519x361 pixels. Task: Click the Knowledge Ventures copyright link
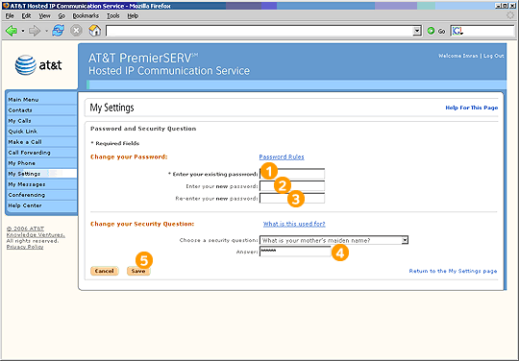point(36,231)
